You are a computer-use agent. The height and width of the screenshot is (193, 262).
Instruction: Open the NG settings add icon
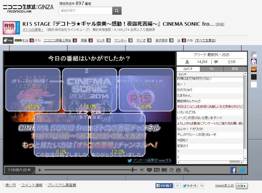point(157,170)
